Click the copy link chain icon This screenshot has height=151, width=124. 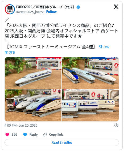coord(45,135)
